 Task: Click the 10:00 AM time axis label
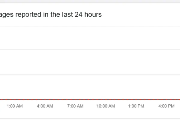[106, 106]
